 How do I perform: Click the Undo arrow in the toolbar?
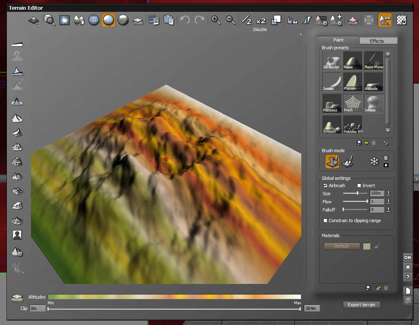coord(184,20)
